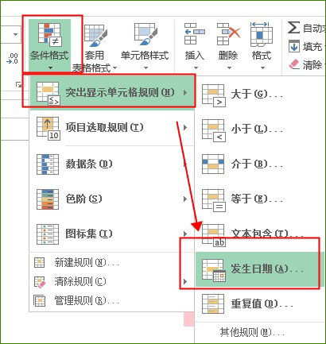Open the 条件格式 conditional formatting button
Image resolution: width=326 pixels, height=344 pixels.
[x=49, y=45]
